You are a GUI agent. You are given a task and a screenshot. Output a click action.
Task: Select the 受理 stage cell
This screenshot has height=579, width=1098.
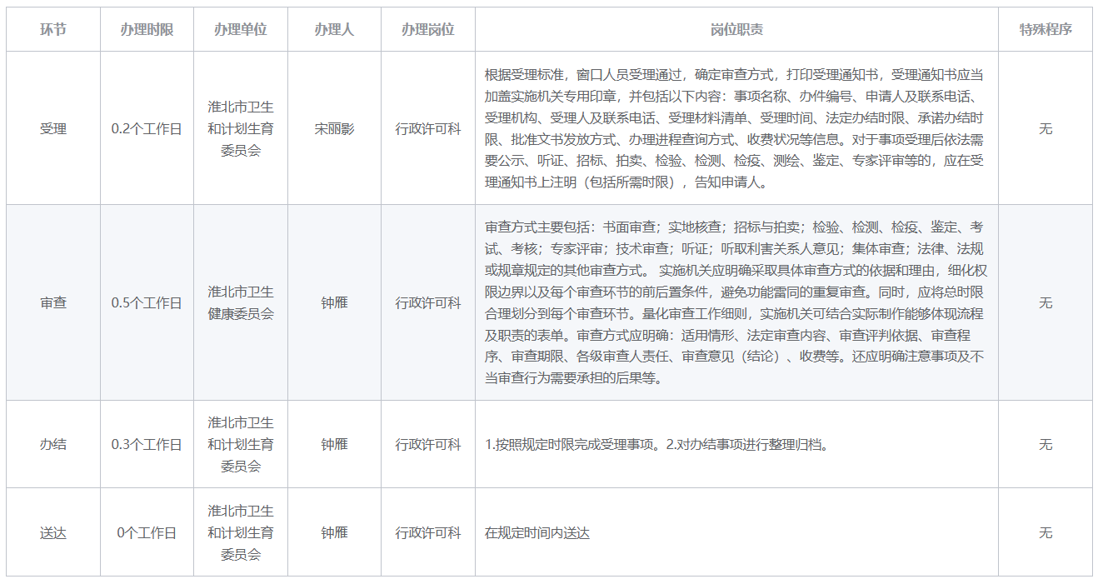(53, 129)
